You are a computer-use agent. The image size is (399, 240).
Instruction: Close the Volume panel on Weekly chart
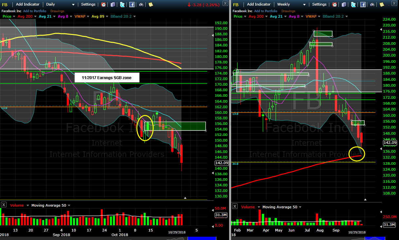pyautogui.click(x=235, y=206)
